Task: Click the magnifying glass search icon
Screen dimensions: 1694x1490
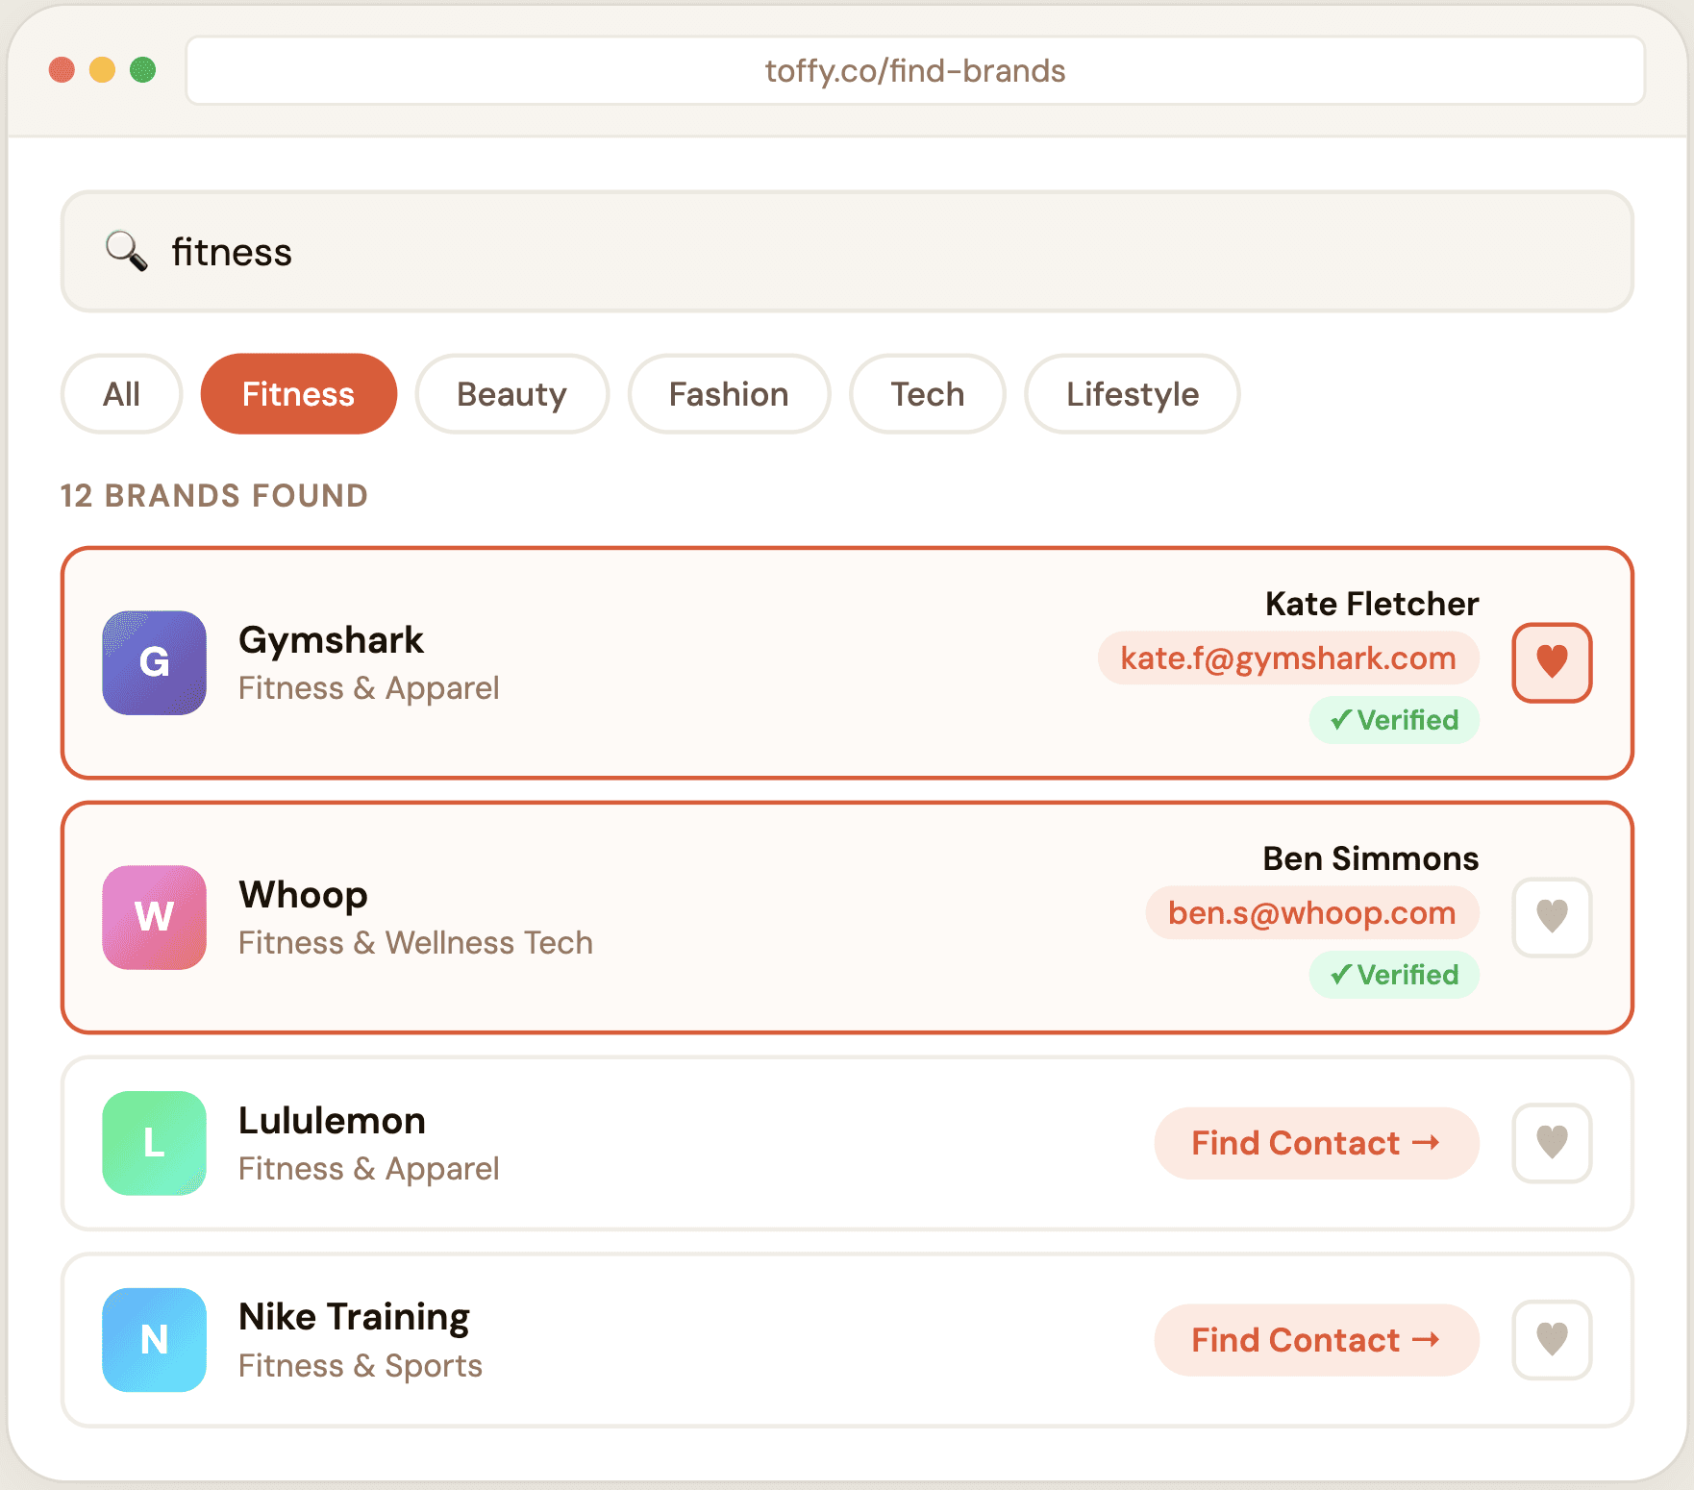Action: click(127, 252)
